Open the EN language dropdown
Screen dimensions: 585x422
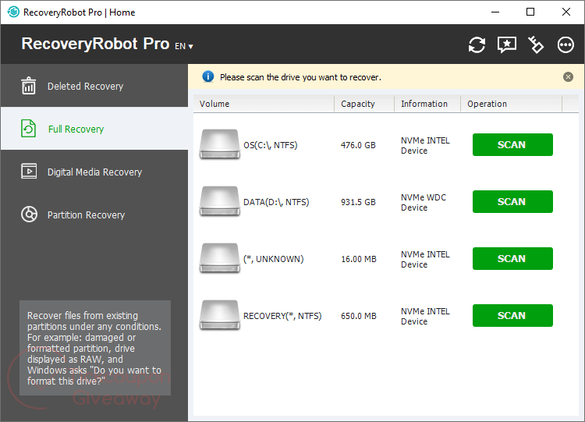(184, 46)
